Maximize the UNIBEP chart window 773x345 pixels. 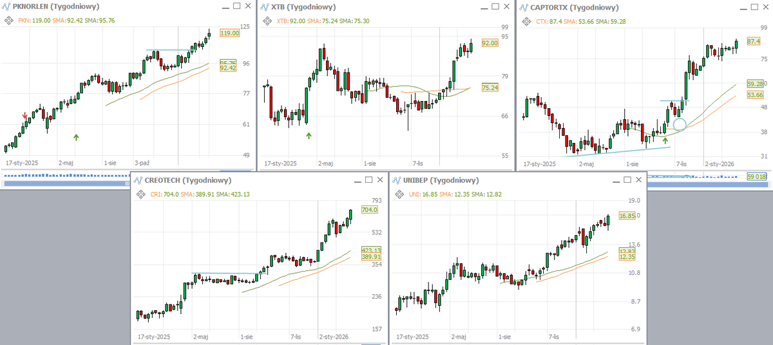click(x=627, y=180)
